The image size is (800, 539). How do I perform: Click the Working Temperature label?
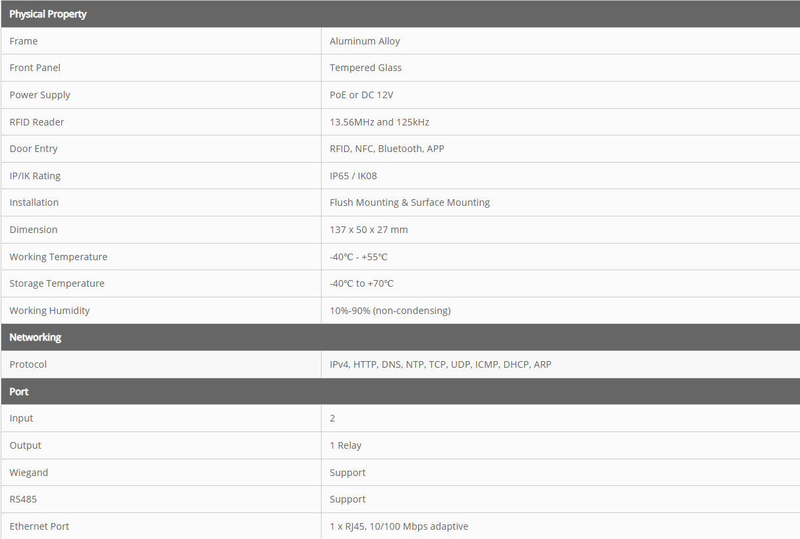58,257
